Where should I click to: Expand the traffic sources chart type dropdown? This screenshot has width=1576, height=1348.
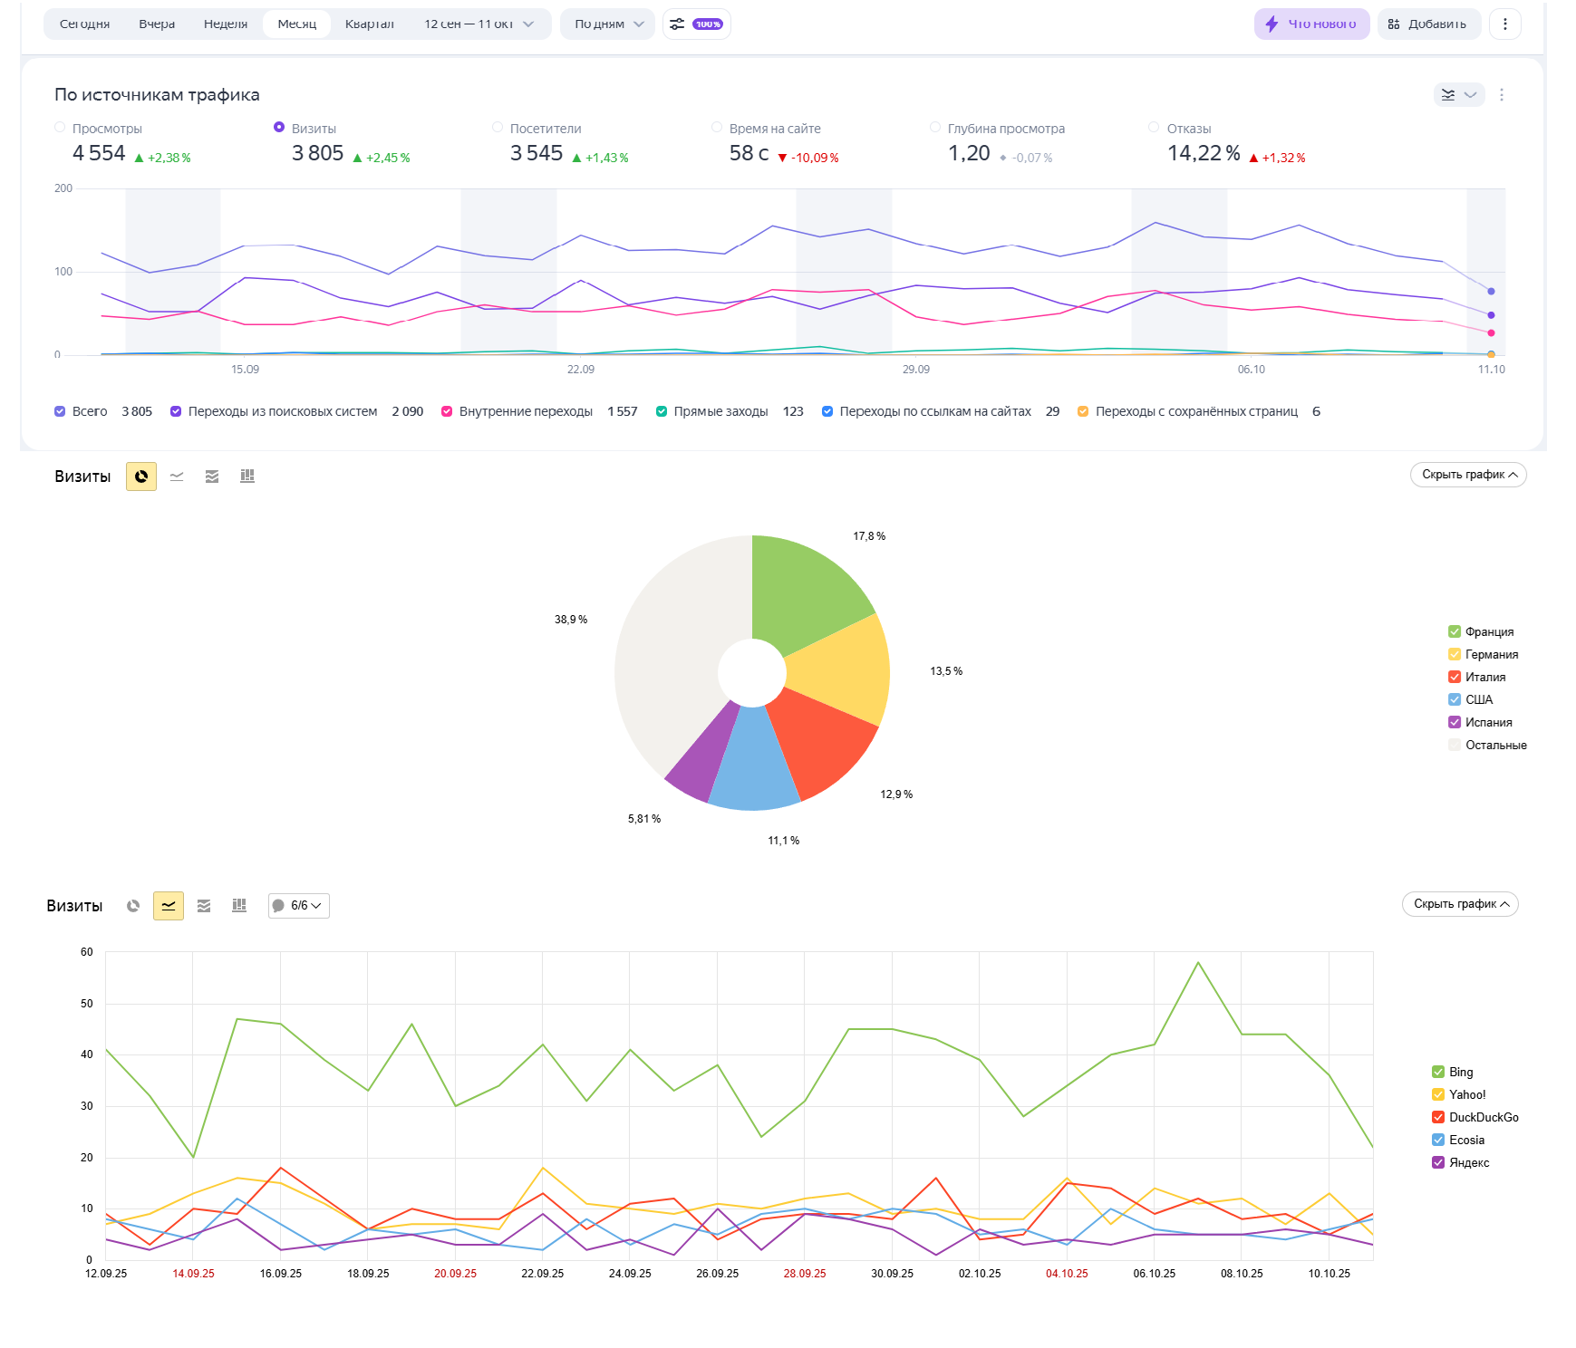(1459, 95)
